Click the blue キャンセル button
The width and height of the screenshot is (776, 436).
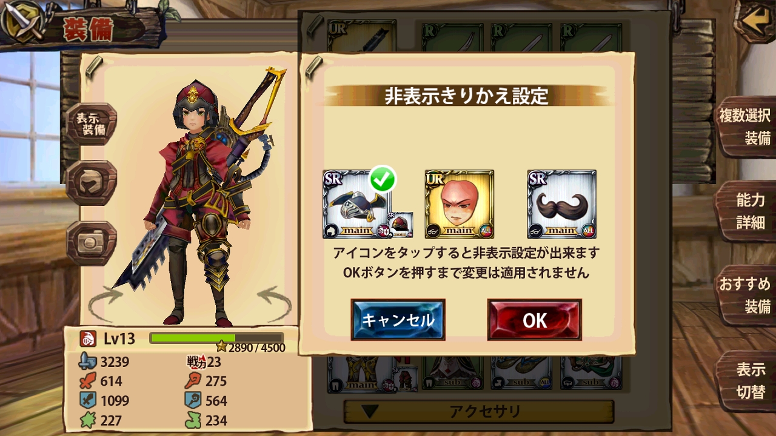click(x=398, y=320)
